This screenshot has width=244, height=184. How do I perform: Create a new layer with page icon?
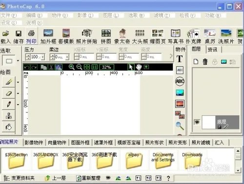click(196, 62)
